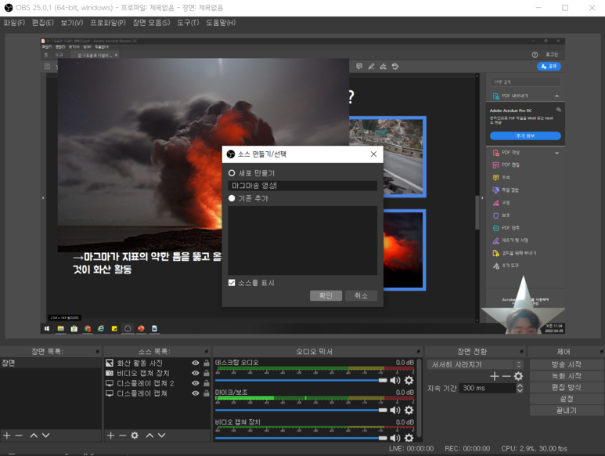The width and height of the screenshot is (605, 456).
Task: Open the 편집(E) menu
Action: coord(43,23)
